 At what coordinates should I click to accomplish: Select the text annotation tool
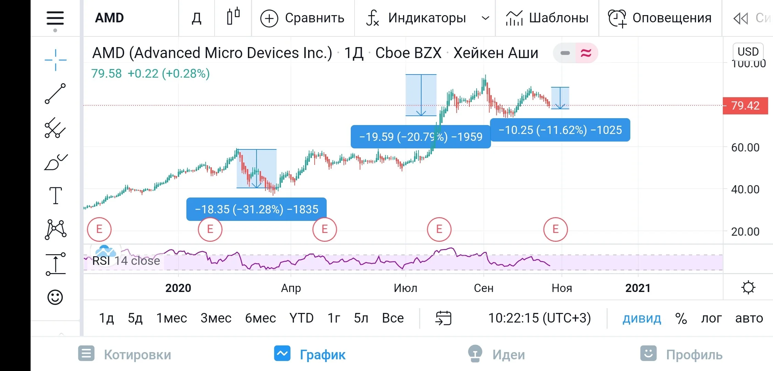pos(56,196)
